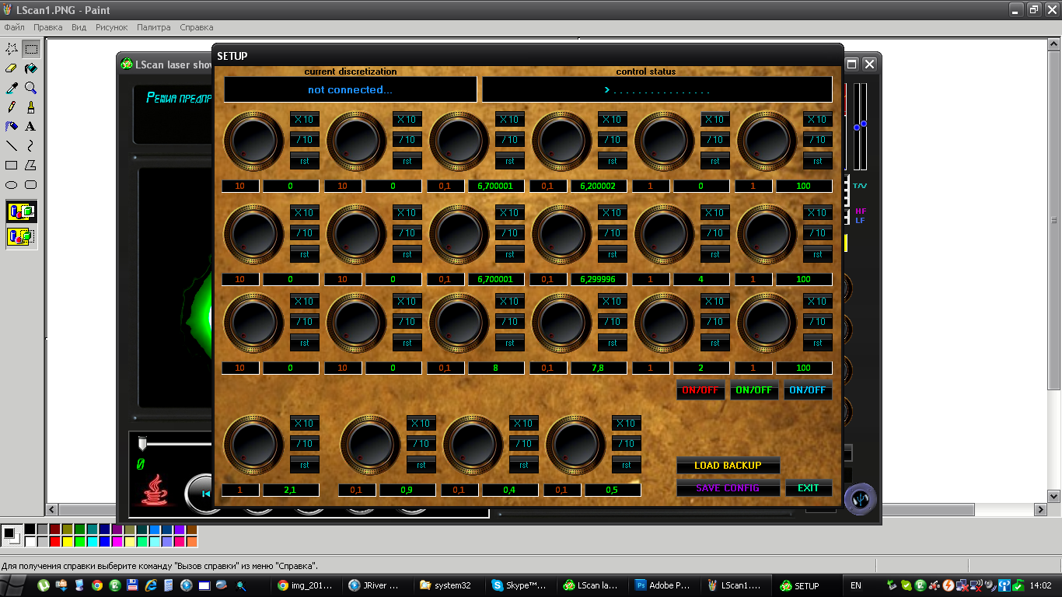Open uTorrent from the quick launch bar

(44, 585)
